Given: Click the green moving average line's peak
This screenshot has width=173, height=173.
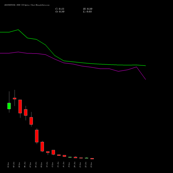Looking at the screenshot, I should (x=18, y=30).
